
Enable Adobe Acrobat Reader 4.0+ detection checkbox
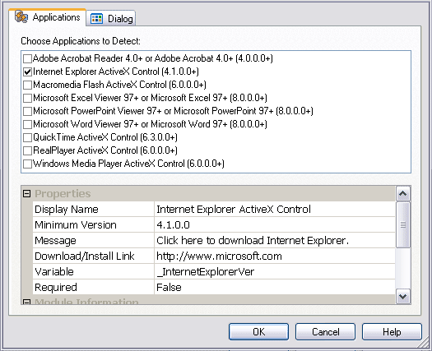pos(27,58)
